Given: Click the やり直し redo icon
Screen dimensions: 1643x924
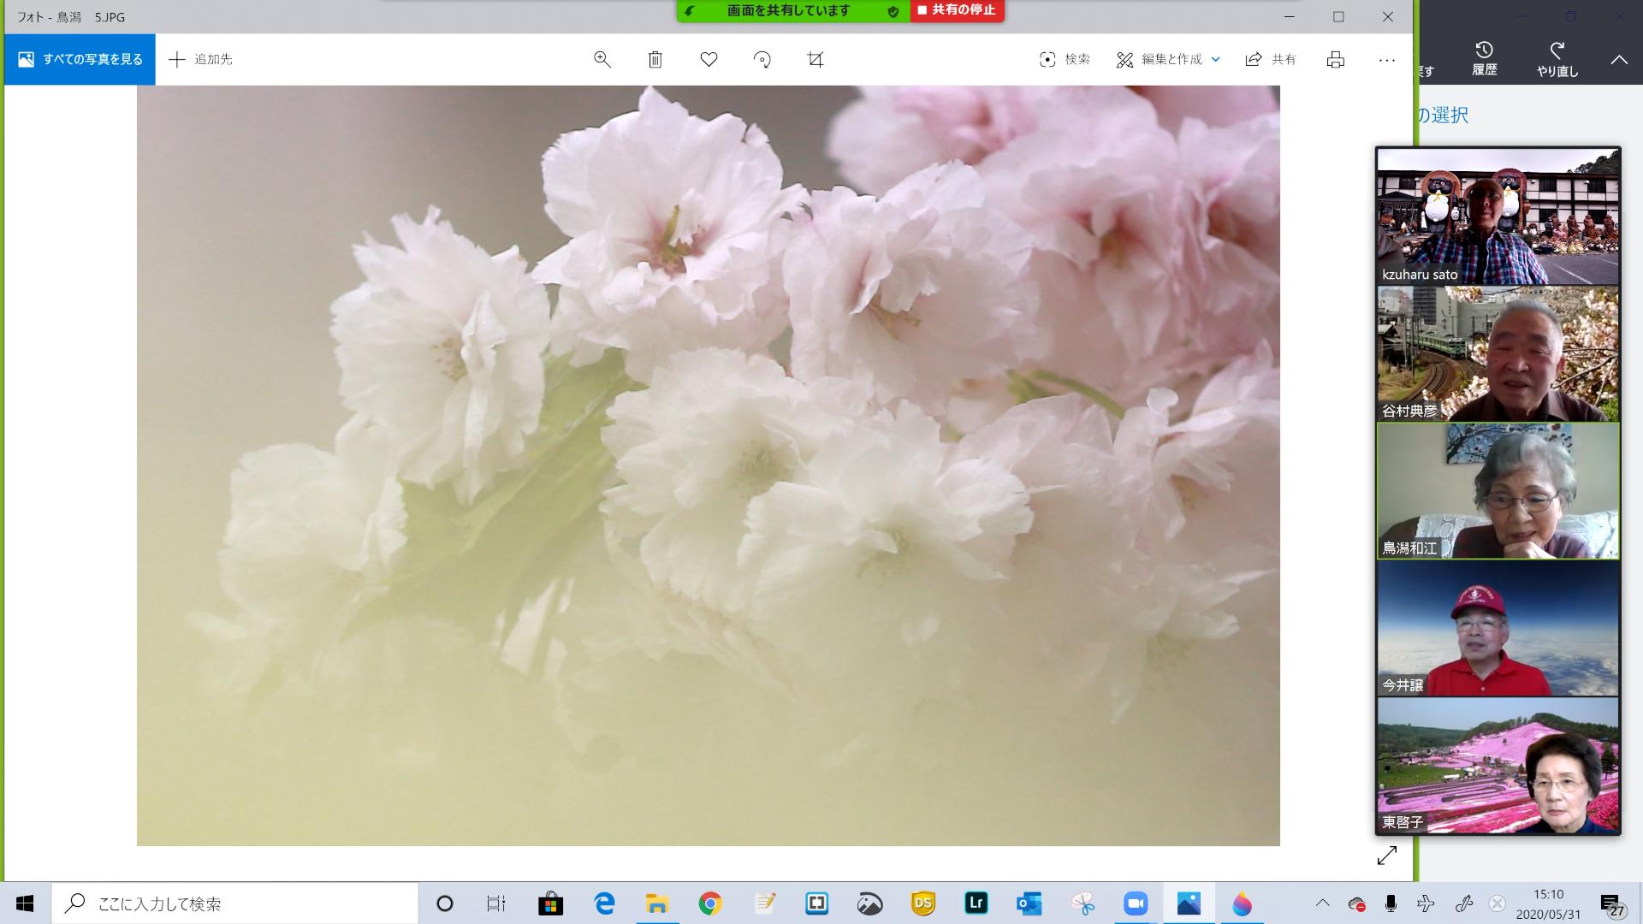Looking at the screenshot, I should [1557, 58].
